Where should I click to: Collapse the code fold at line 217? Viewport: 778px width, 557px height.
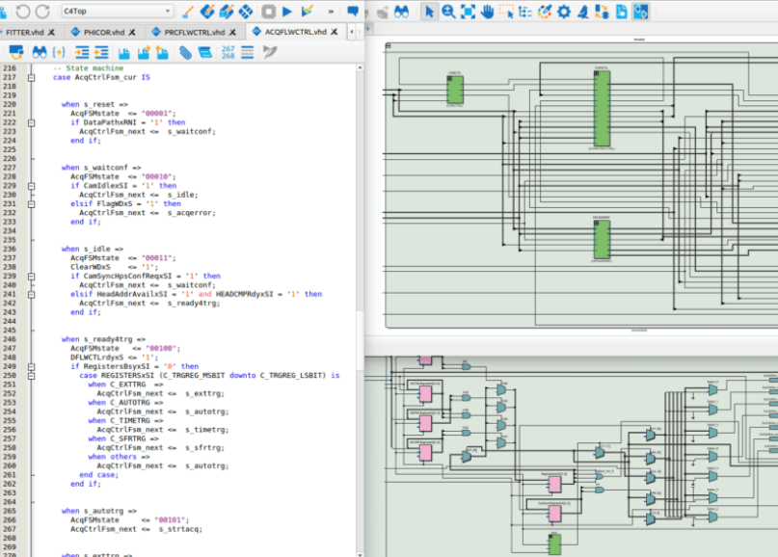coord(32,77)
